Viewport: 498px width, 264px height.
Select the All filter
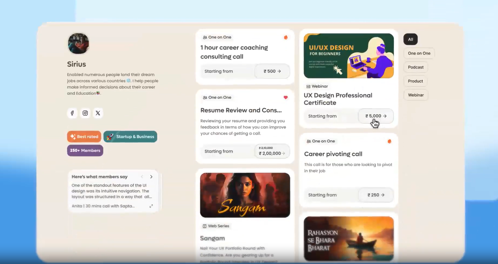coord(410,39)
